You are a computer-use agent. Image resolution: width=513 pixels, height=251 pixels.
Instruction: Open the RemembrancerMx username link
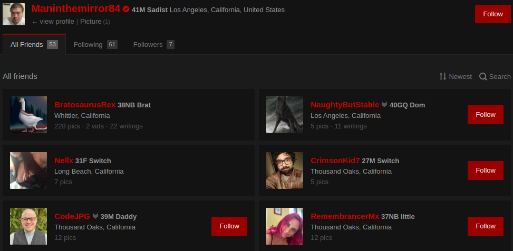click(345, 216)
